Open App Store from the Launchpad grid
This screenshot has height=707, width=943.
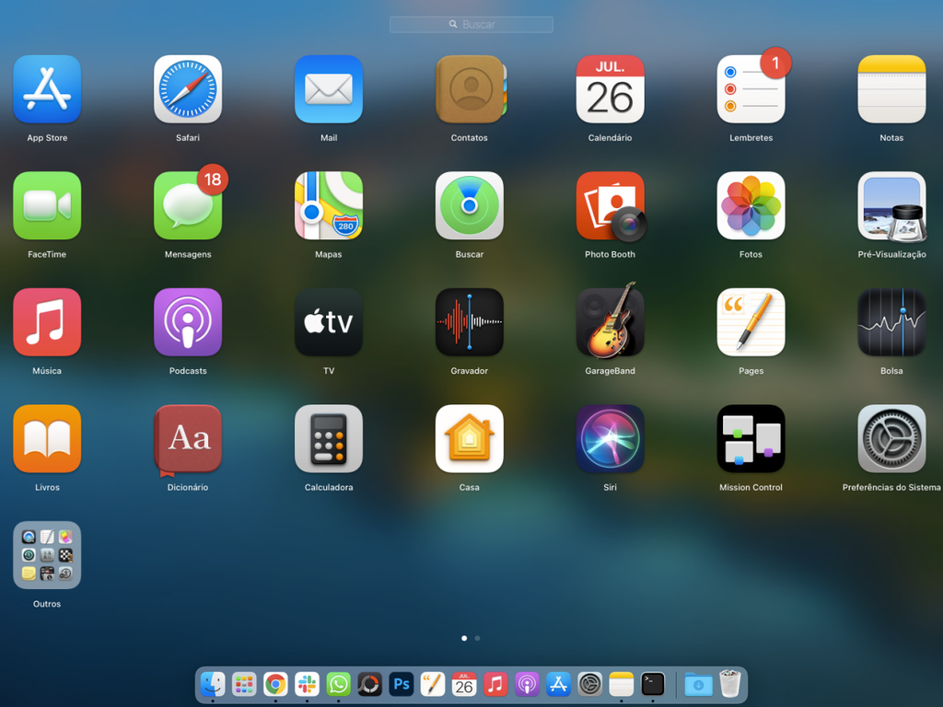click(47, 89)
